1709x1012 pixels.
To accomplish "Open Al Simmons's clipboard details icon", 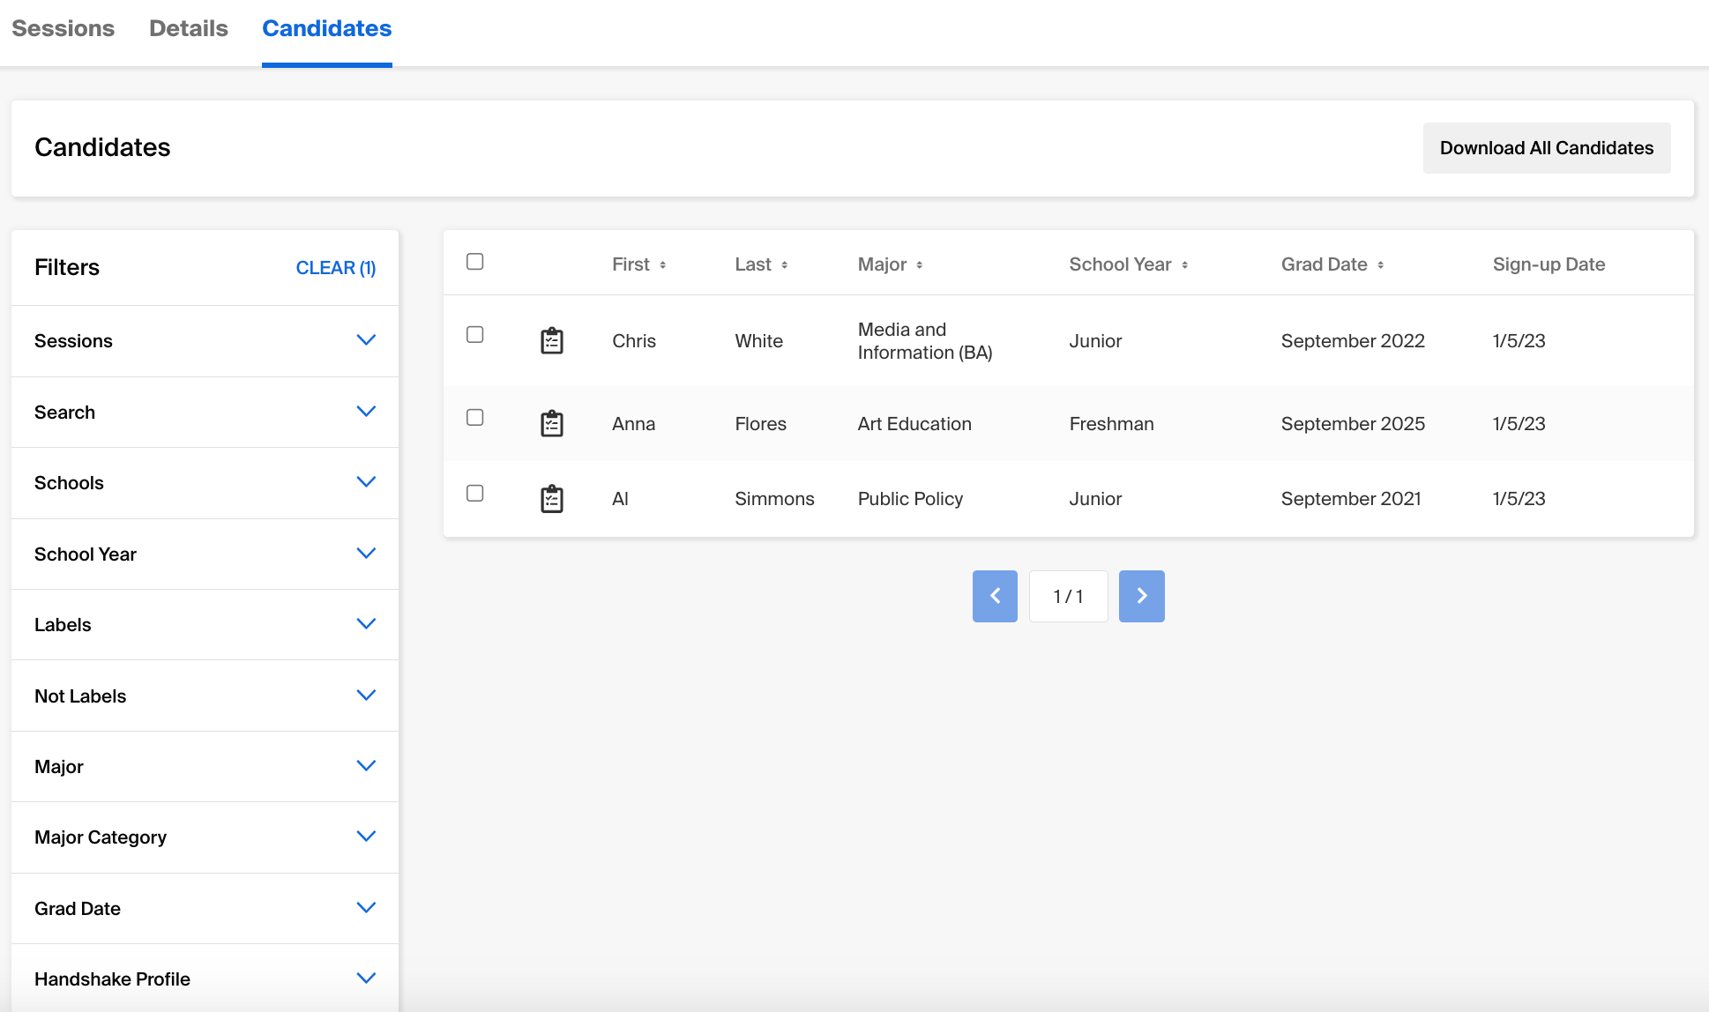I will pos(552,498).
